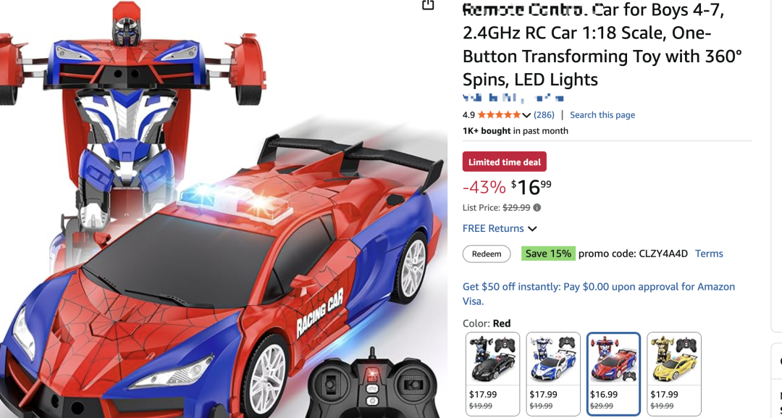The image size is (782, 418).
Task: Click the info icon beside List Price
Action: pos(537,207)
